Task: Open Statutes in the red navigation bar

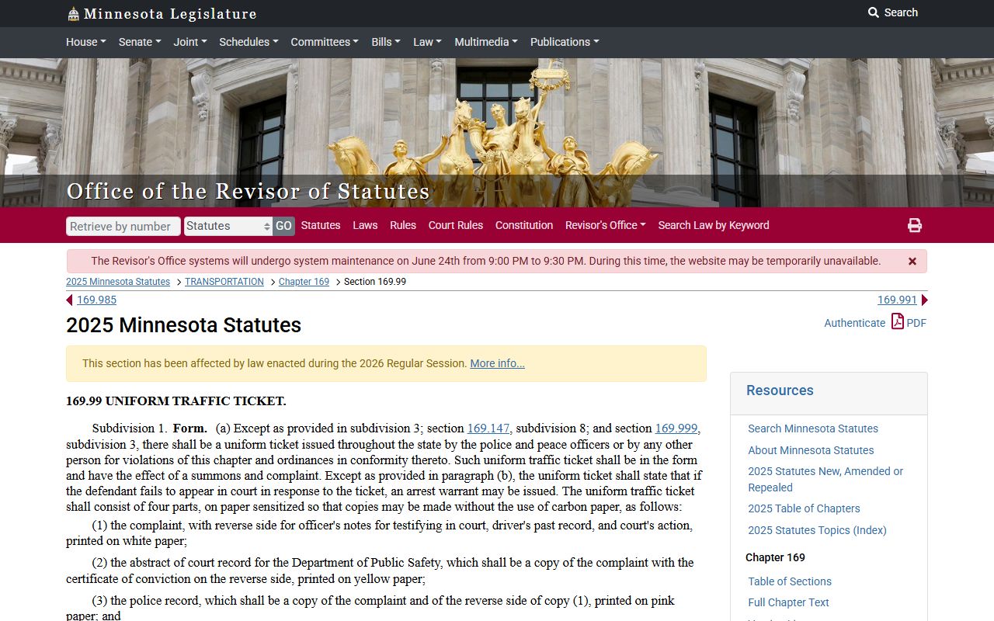Action: (321, 225)
